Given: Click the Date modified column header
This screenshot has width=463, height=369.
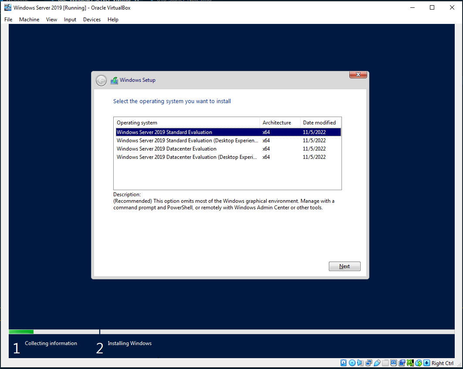Looking at the screenshot, I should (x=321, y=123).
